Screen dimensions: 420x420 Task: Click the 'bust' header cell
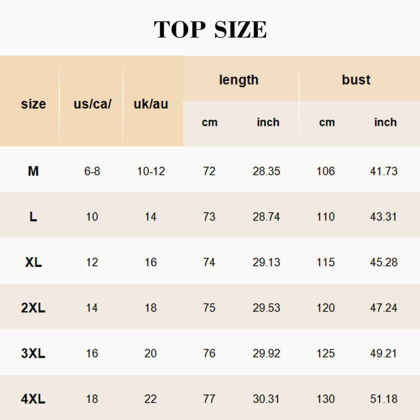[356, 80]
